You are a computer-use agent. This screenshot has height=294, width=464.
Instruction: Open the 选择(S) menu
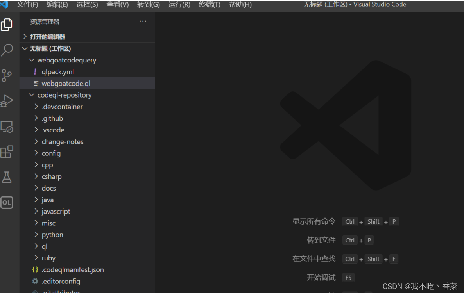pyautogui.click(x=87, y=4)
